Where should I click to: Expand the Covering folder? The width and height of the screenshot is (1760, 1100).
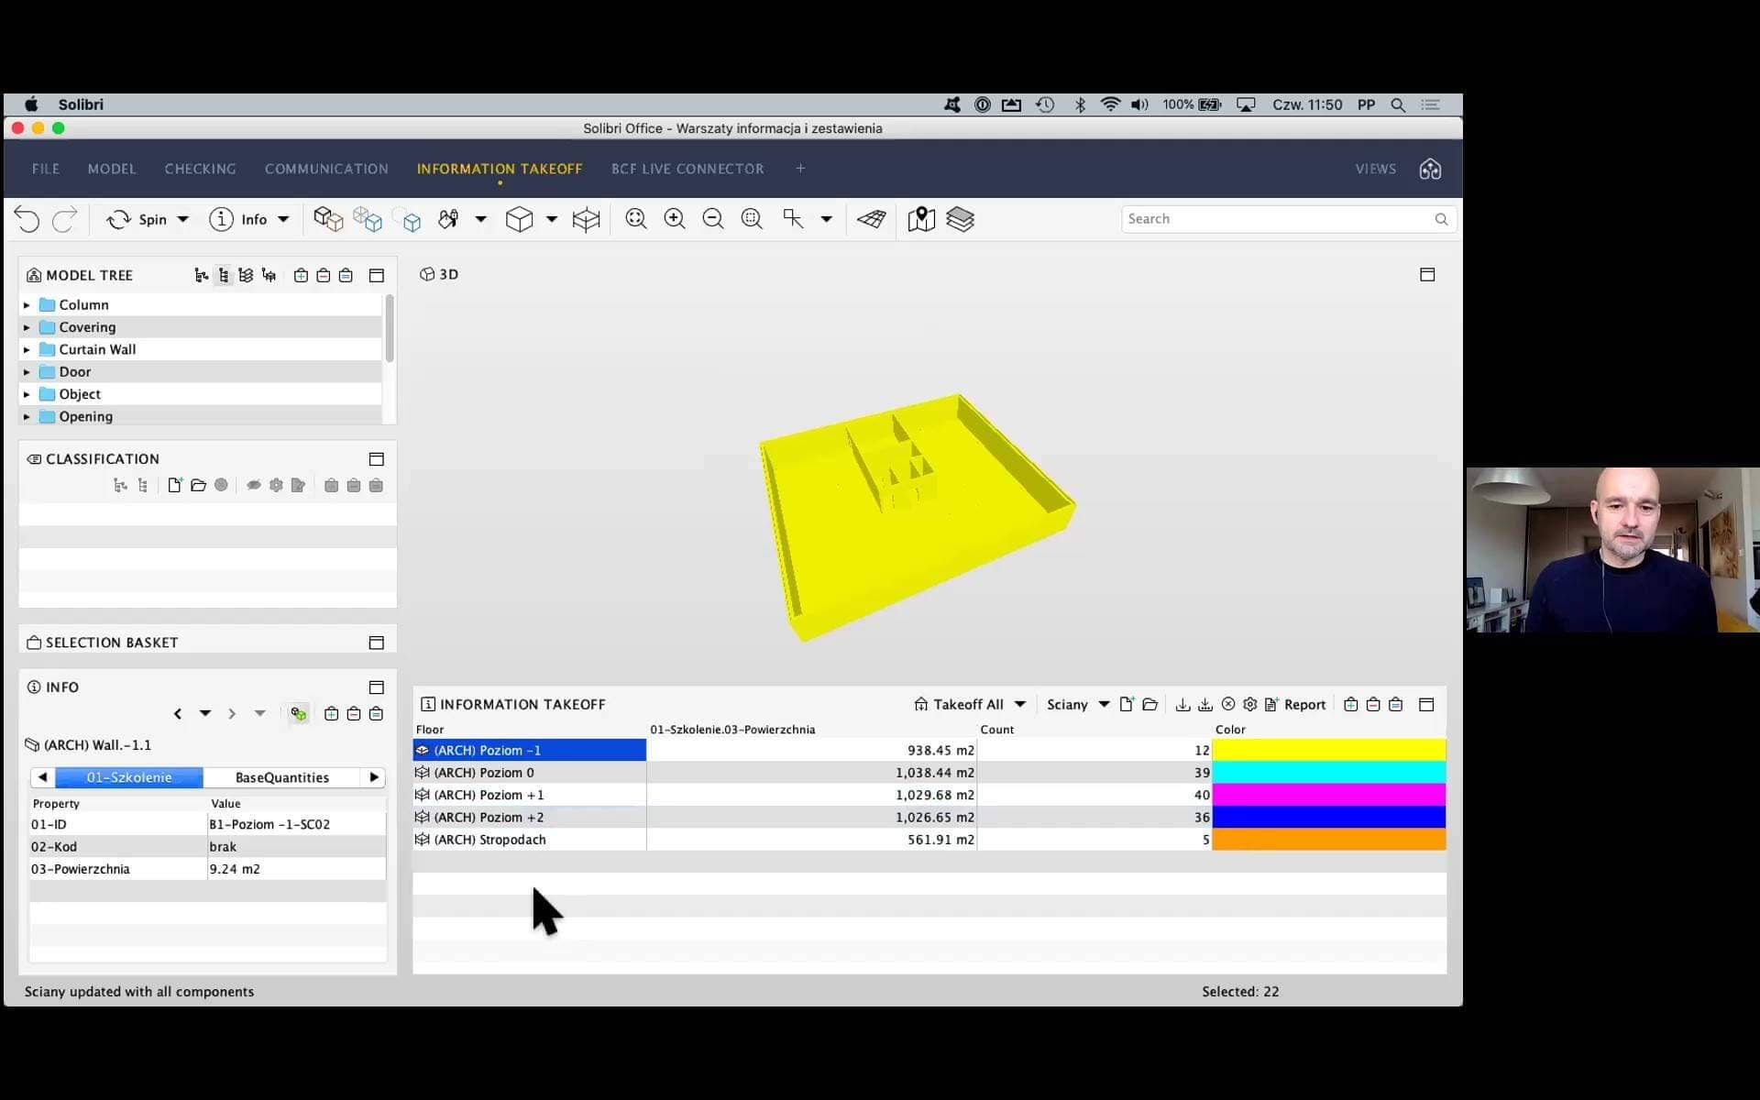click(x=27, y=327)
